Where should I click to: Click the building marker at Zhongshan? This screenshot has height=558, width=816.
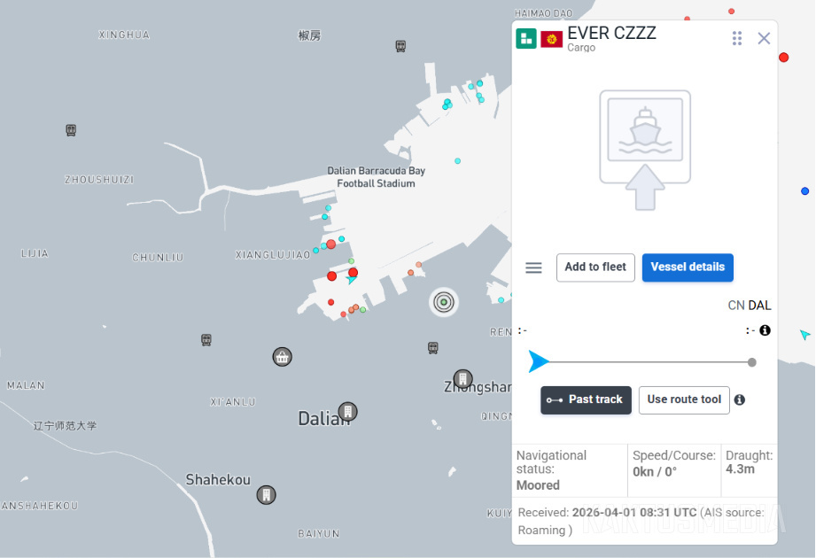[462, 378]
